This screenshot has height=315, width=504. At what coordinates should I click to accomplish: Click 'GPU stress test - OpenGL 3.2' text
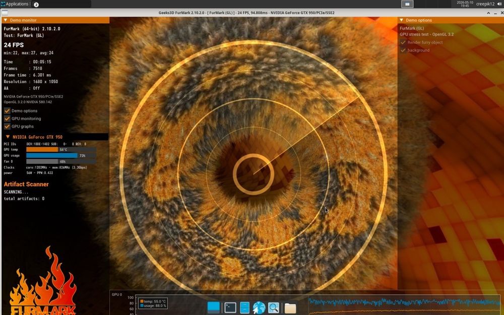point(426,34)
